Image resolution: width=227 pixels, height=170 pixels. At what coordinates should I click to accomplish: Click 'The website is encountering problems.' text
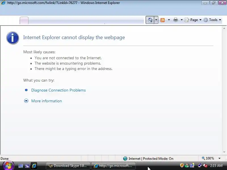(68, 63)
